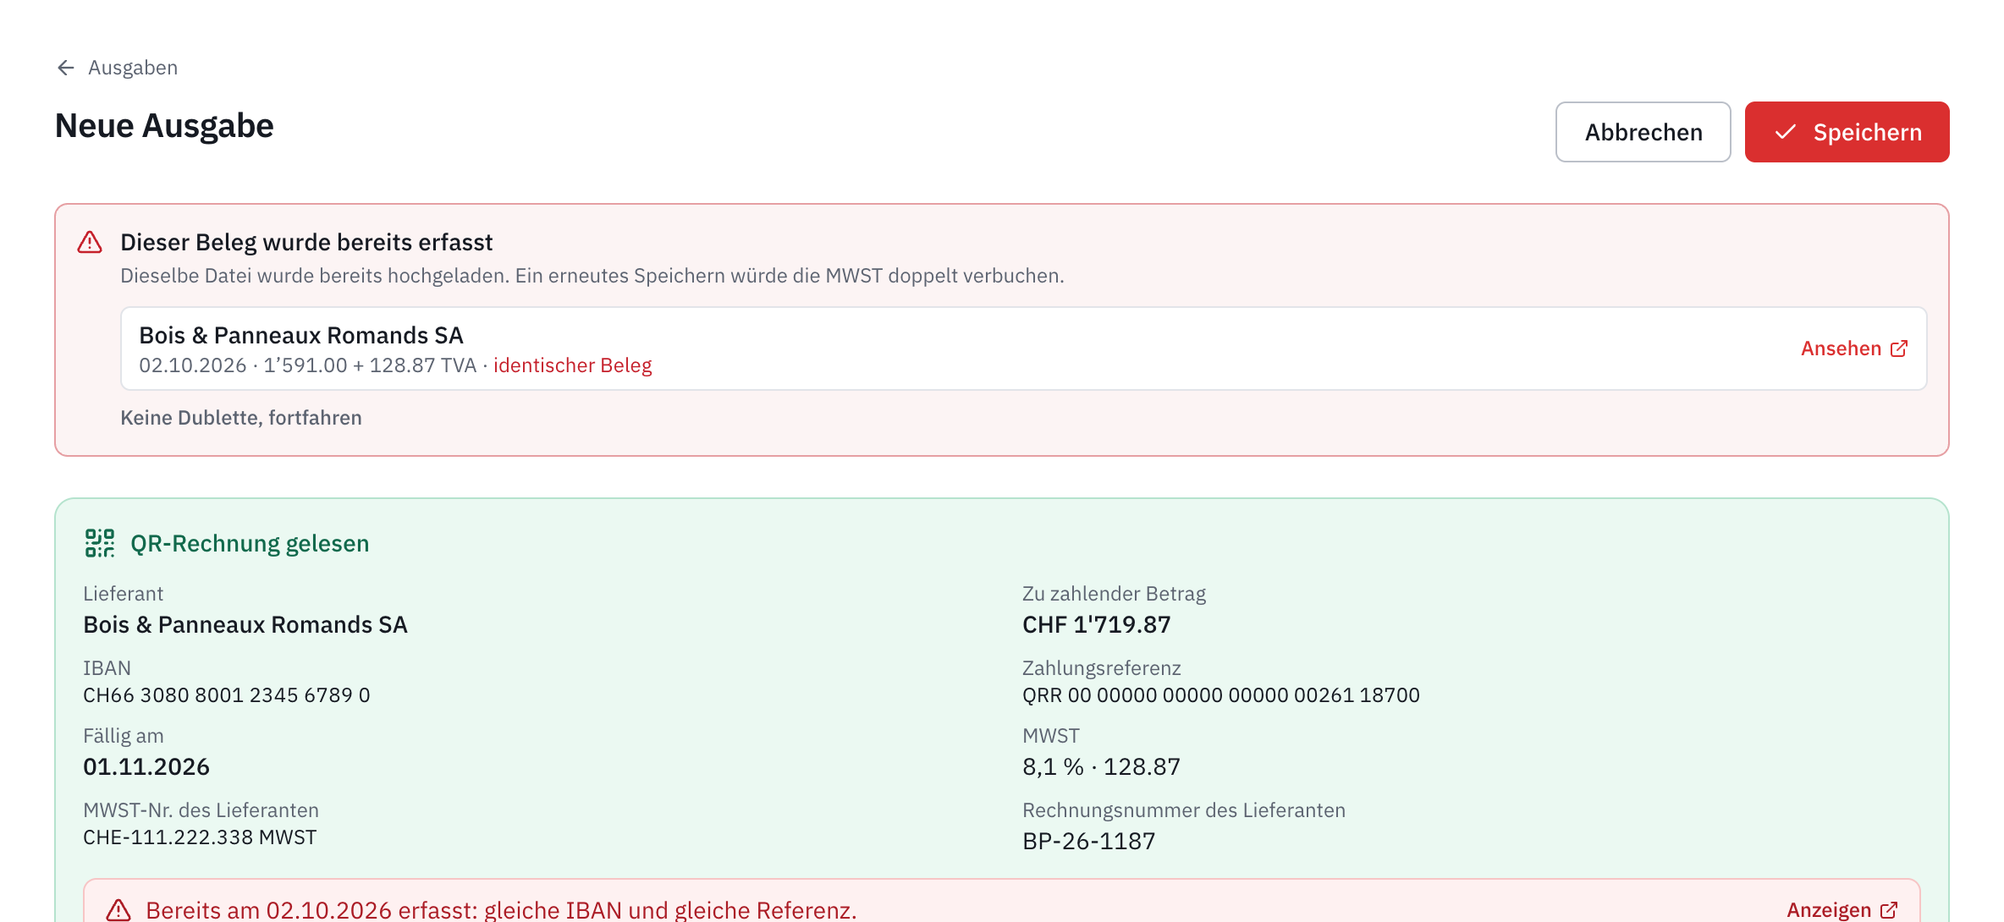Click the back arrow next to Ausgaben
Viewport: 2004px width, 922px height.
(x=66, y=68)
